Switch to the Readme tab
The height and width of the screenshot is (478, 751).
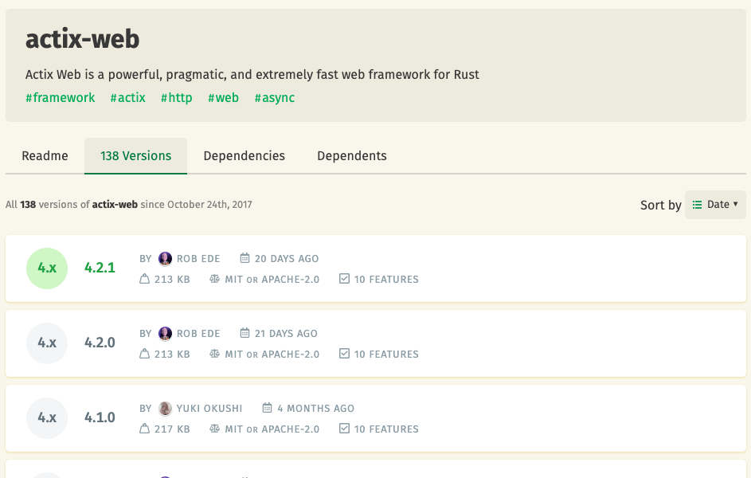45,155
